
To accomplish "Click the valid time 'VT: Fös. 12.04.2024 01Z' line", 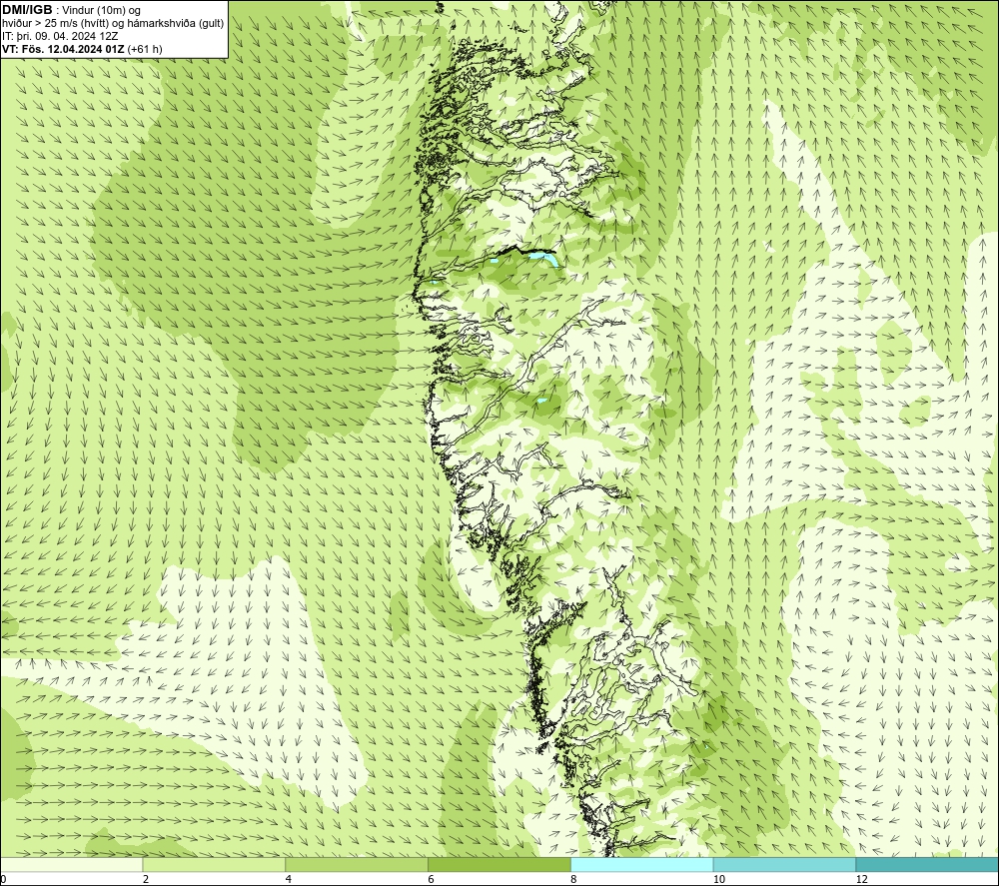I will (x=82, y=49).
